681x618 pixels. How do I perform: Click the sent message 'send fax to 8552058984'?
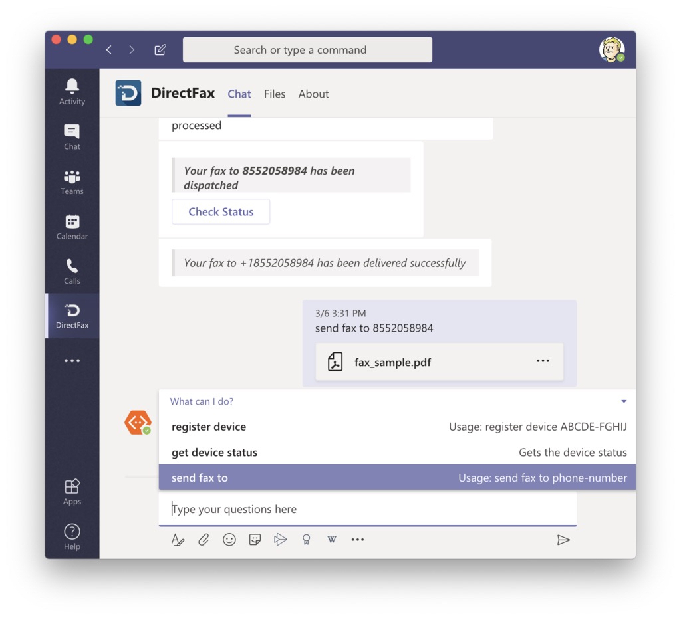tap(374, 328)
